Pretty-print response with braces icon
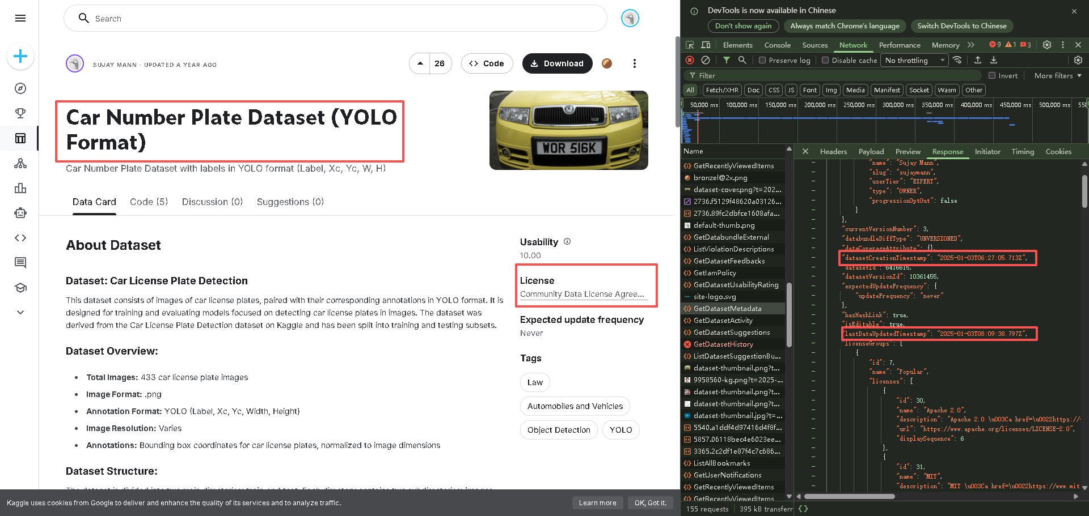 click(x=803, y=509)
